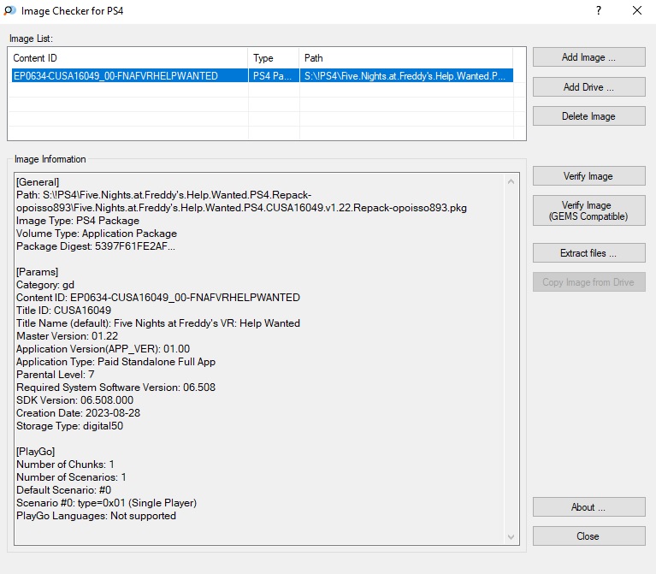Run Verify Image (GEMS Compatible)

click(x=588, y=211)
